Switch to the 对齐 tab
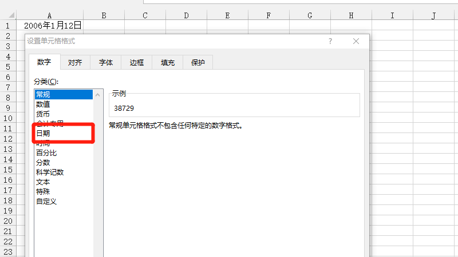Image resolution: width=458 pixels, height=257 pixels. [x=75, y=63]
